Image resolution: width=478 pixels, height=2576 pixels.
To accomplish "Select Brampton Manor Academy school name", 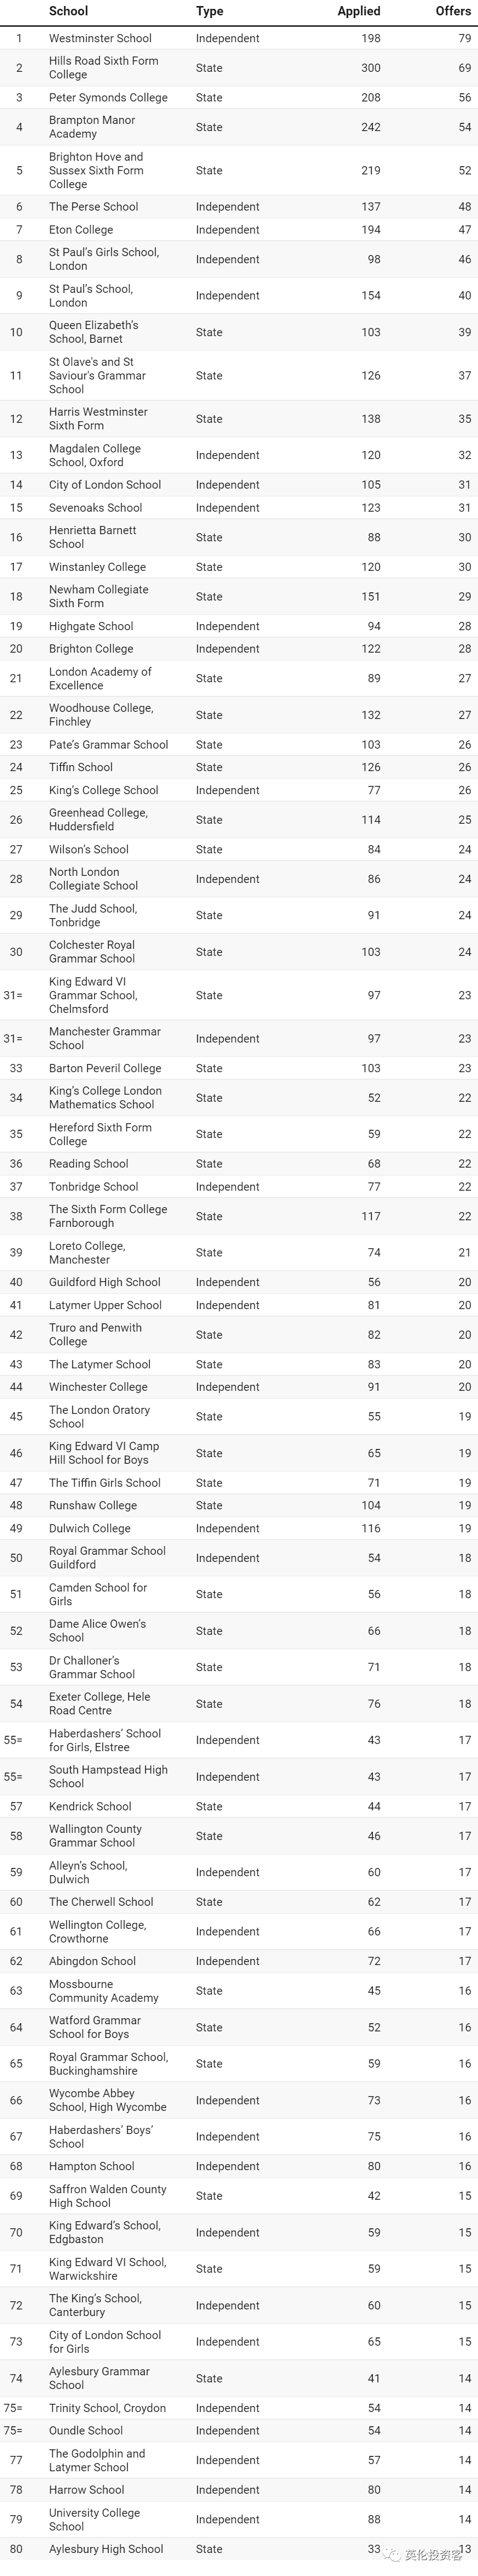I will pos(92,127).
